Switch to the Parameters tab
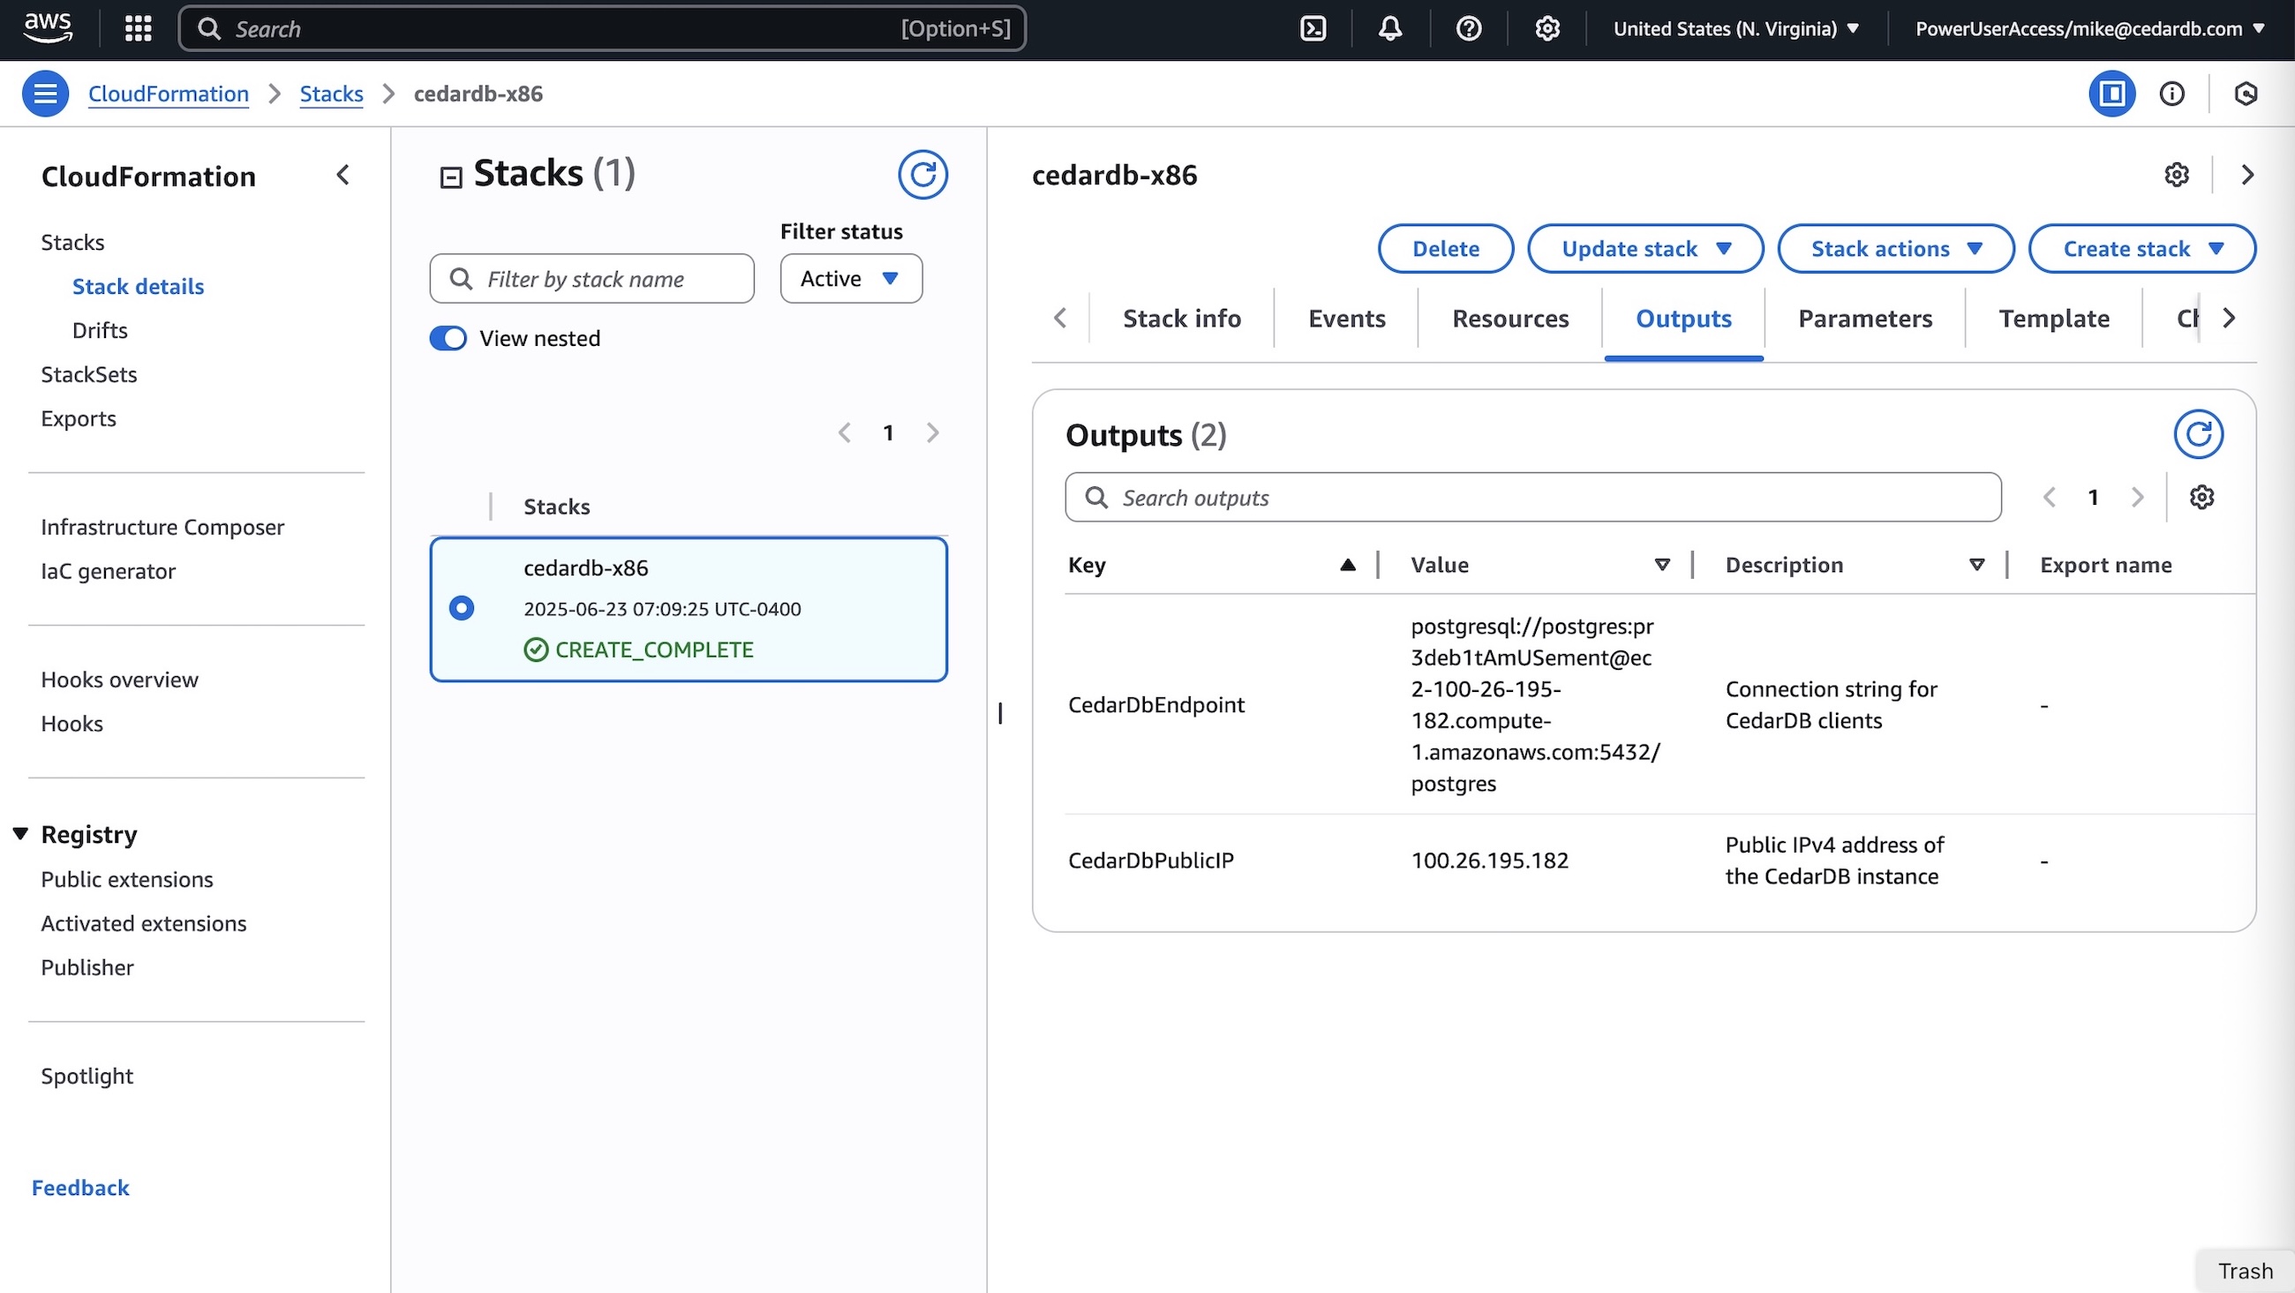 pos(1864,318)
